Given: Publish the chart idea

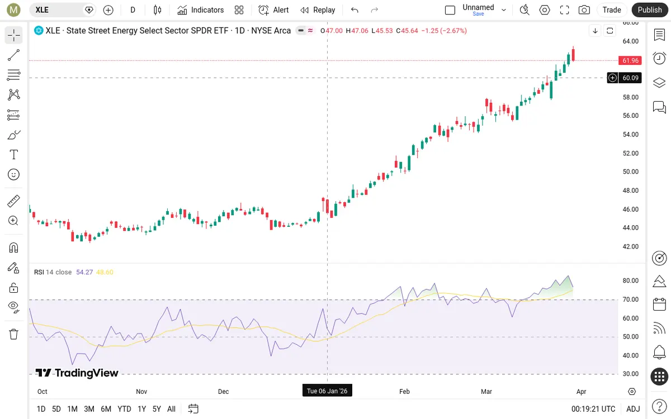Looking at the screenshot, I should [x=650, y=10].
